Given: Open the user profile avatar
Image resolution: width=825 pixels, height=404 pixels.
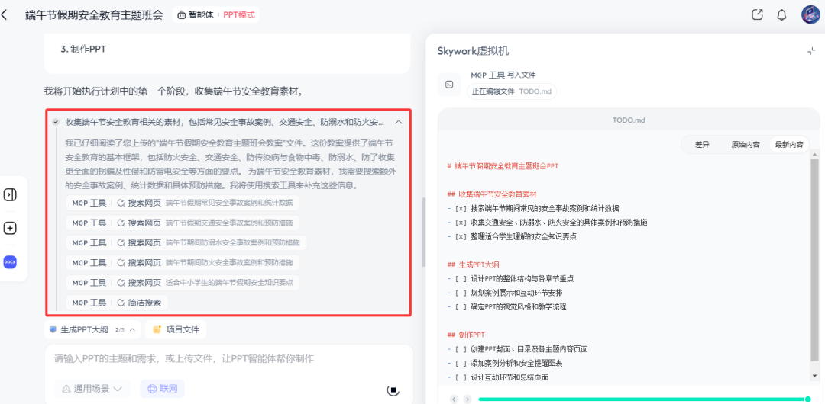Looking at the screenshot, I should coord(810,14).
